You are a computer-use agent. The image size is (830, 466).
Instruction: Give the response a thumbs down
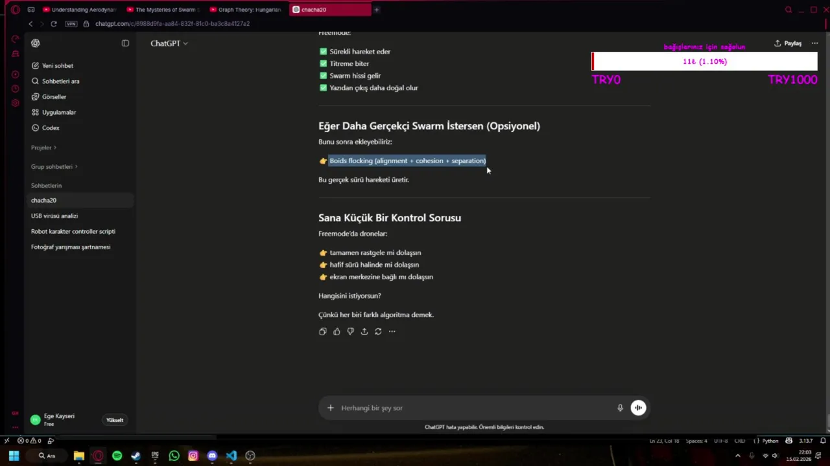(351, 331)
